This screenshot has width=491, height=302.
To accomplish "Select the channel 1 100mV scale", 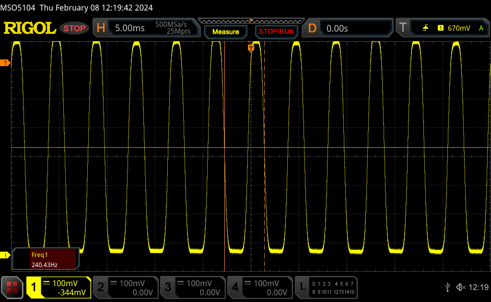I will pyautogui.click(x=65, y=283).
